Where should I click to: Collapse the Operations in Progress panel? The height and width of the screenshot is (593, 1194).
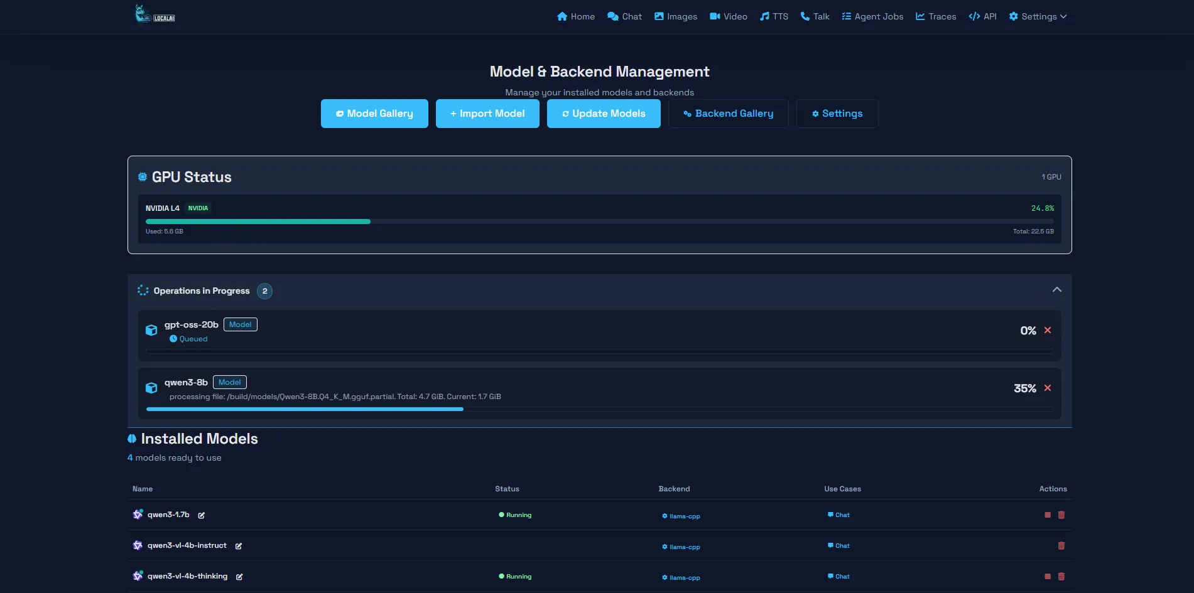pos(1056,290)
